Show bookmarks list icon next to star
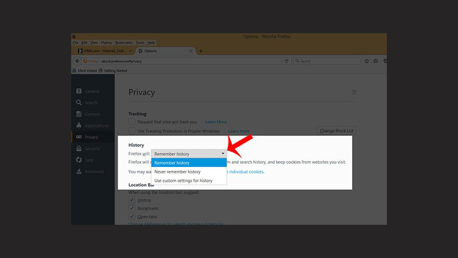Screen dimensions: 458x258 pyautogui.click(x=376, y=61)
